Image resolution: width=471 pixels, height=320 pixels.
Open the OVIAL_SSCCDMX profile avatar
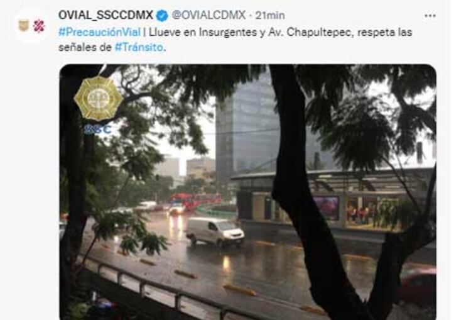31,26
